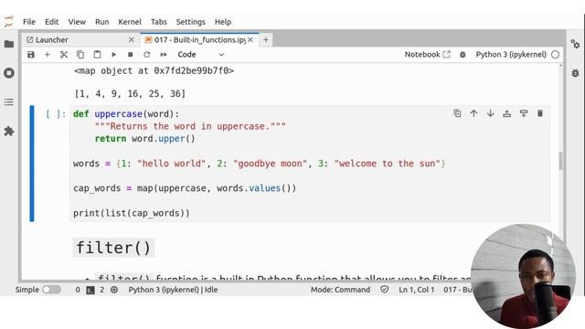Open the terminal count icon in status bar
585x329 pixels.
[x=90, y=290]
